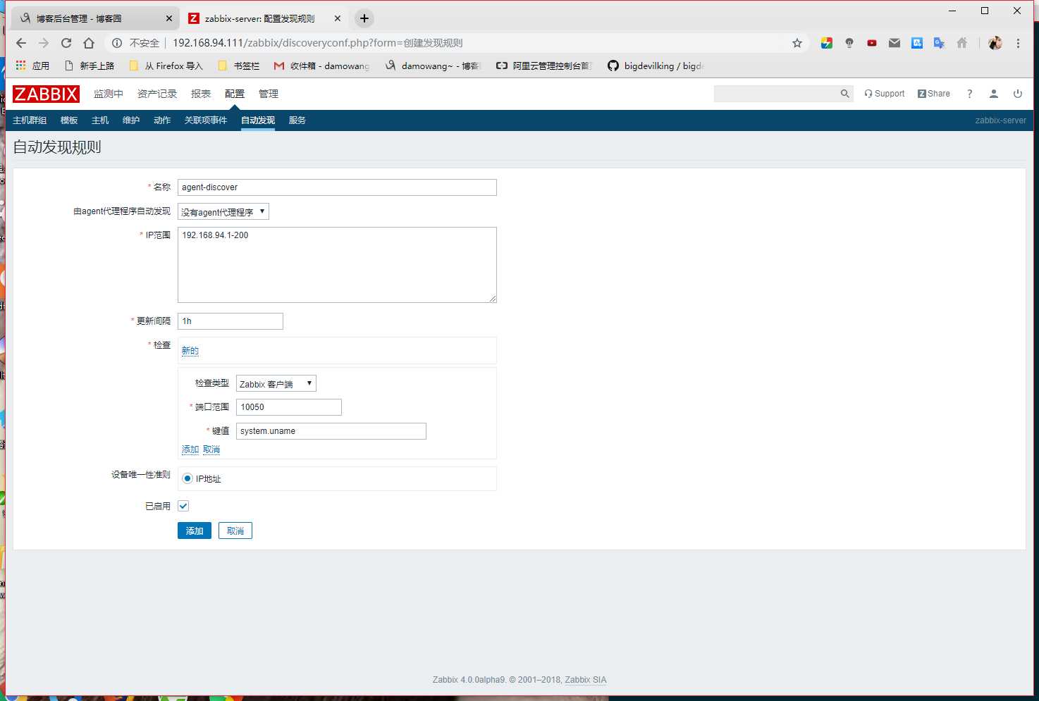Switch to 主机群组 submenu
1039x701 pixels.
30,120
